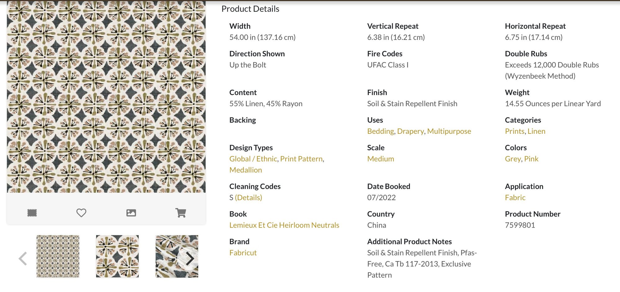The image size is (620, 292).
Task: Browse the Prints category link
Action: pos(514,131)
